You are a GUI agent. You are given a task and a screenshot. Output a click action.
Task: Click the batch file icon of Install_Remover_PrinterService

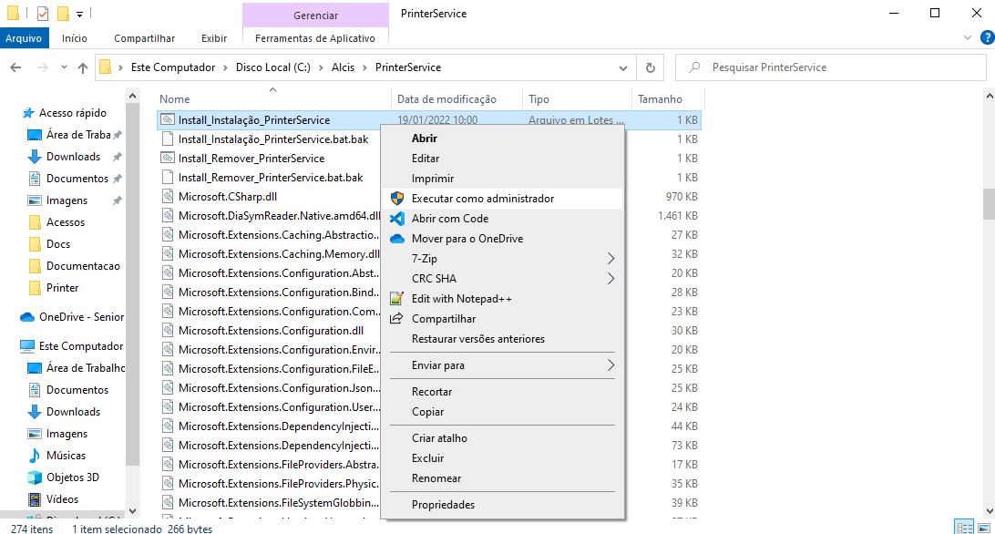click(168, 159)
